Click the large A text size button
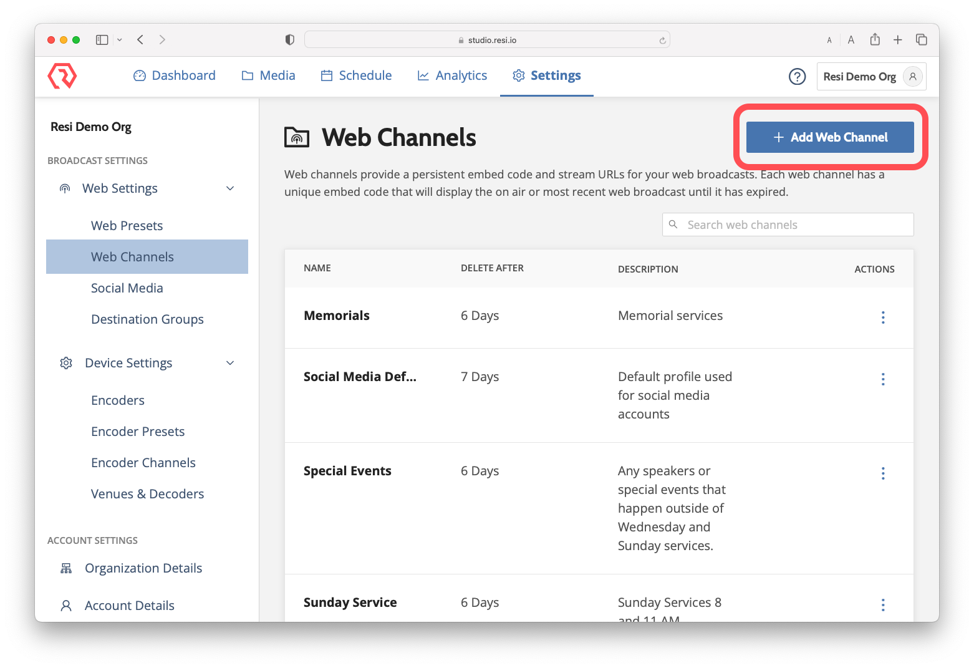The image size is (974, 668). (x=851, y=40)
